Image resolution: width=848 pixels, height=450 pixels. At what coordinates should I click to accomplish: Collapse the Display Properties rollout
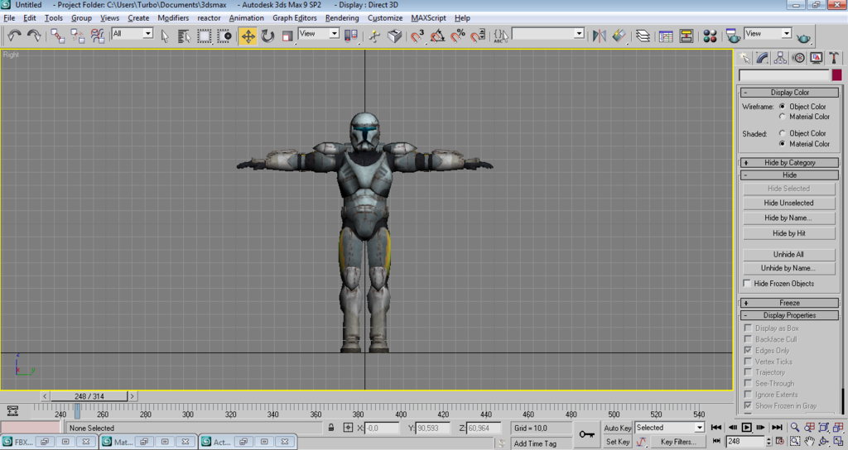[x=789, y=315]
